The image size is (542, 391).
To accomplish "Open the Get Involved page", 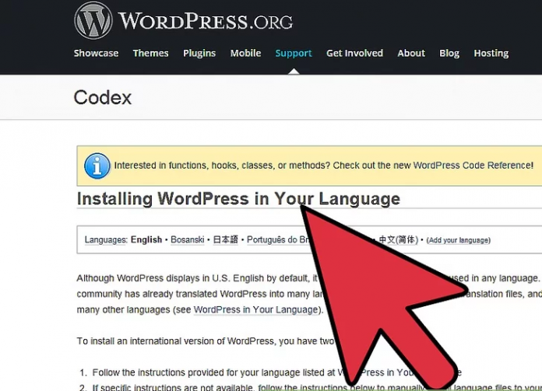I will pos(354,54).
